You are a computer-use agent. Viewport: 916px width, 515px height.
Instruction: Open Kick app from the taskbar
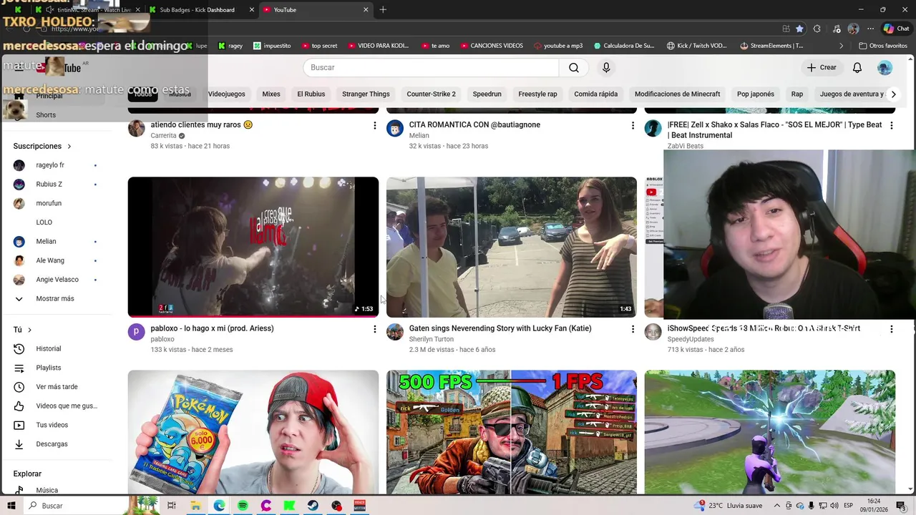coord(289,506)
